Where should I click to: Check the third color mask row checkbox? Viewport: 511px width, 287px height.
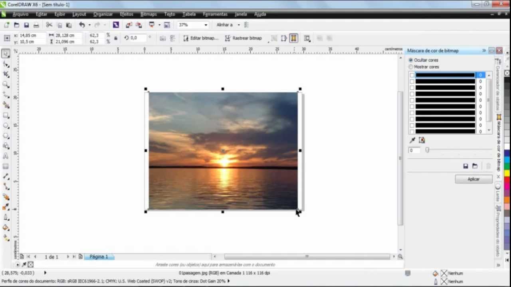412,88
